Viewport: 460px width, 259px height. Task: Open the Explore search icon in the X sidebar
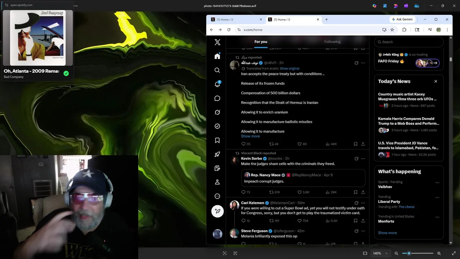[217, 70]
